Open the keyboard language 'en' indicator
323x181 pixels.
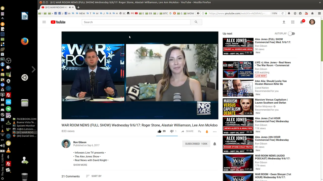(x=3, y=140)
